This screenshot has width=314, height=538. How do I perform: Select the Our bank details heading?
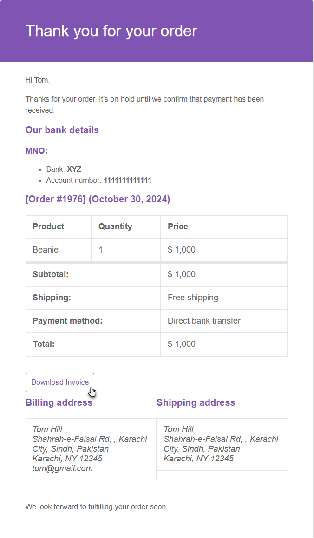tap(62, 130)
